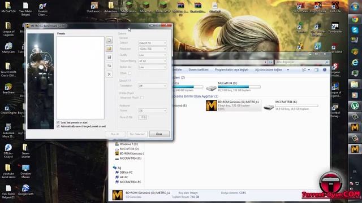The height and width of the screenshot is (203, 362).
Task: Select the McCrafTr34 (D:) drive
Action: (x=233, y=86)
